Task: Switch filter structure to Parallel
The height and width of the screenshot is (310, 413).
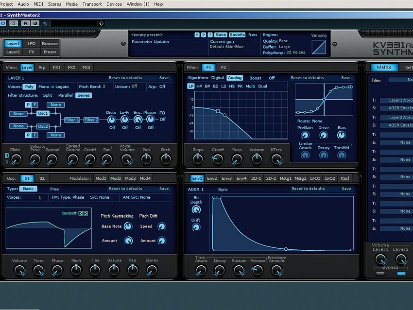Action: coord(65,95)
